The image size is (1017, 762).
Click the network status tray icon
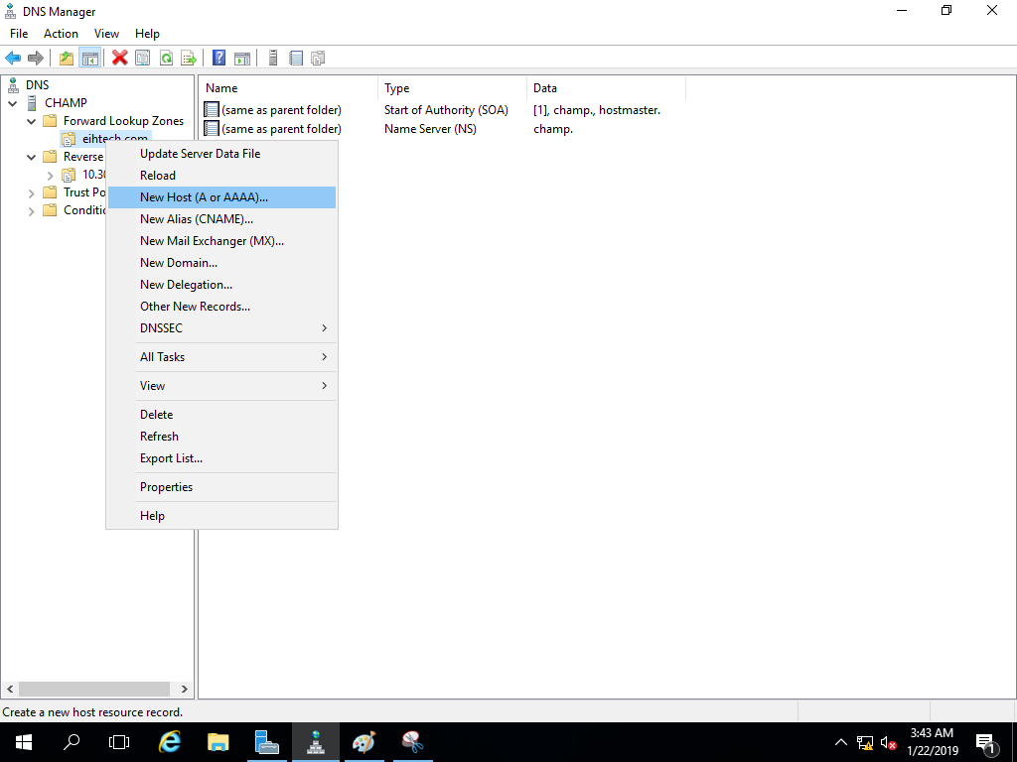865,742
